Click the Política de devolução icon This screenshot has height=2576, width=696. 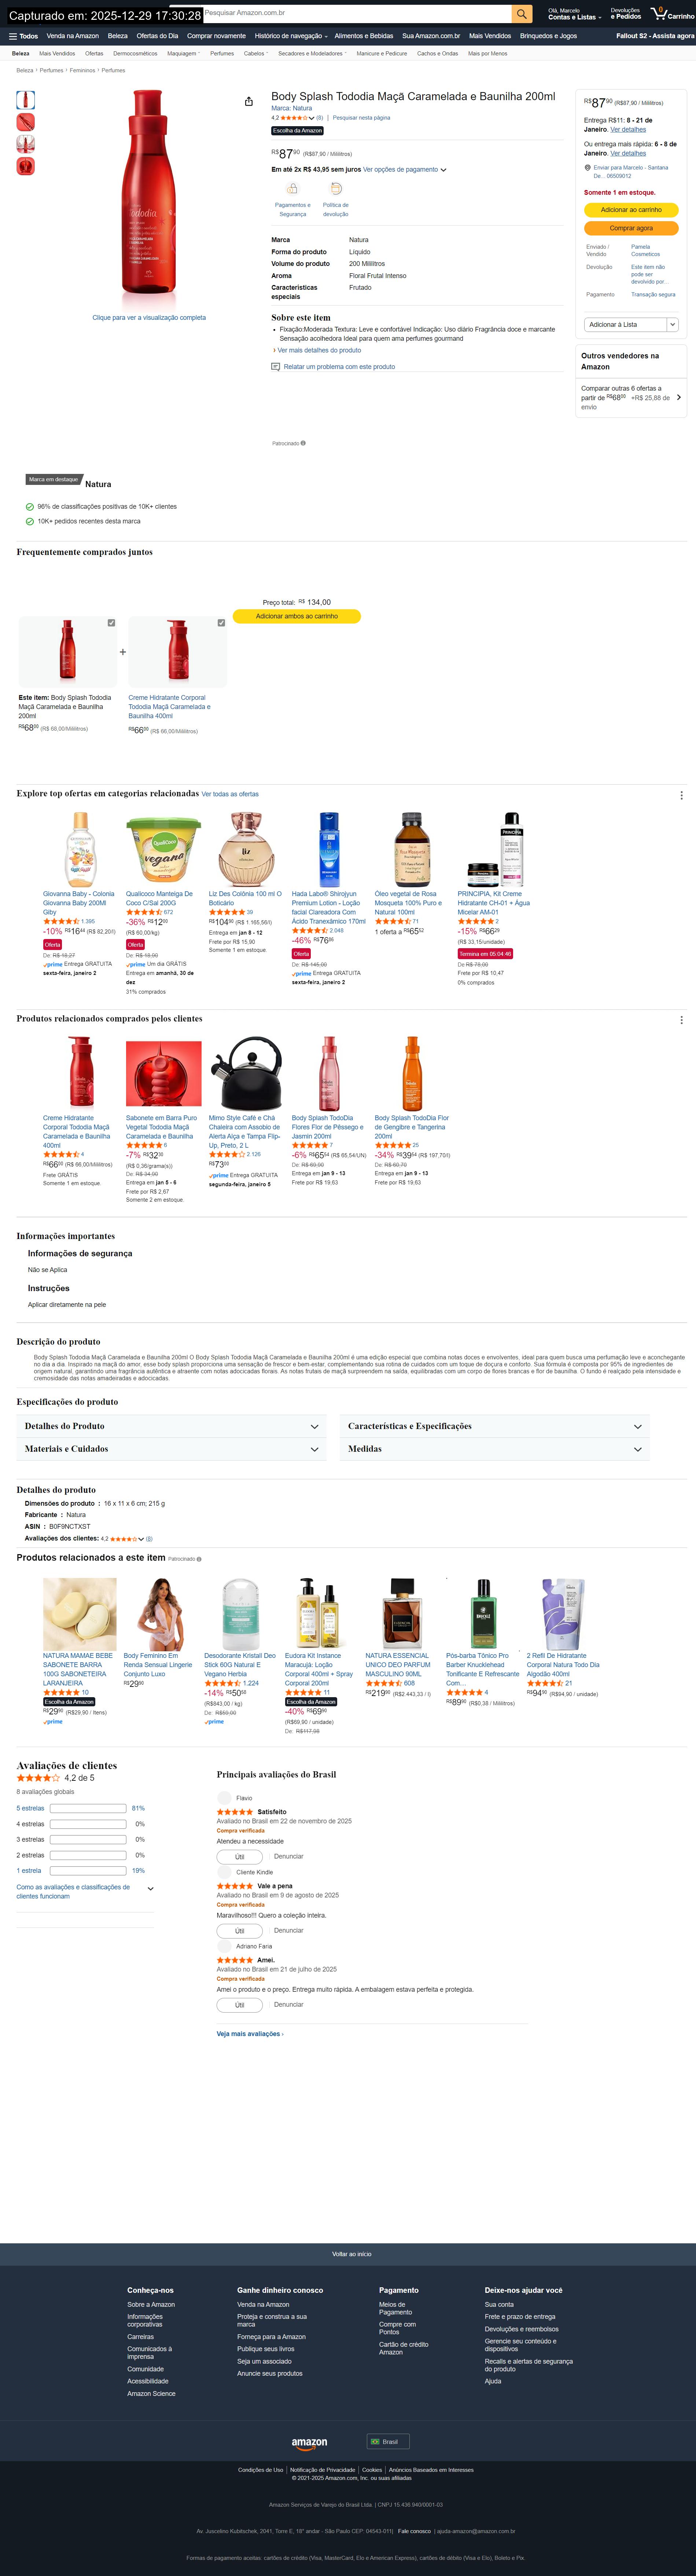335,188
